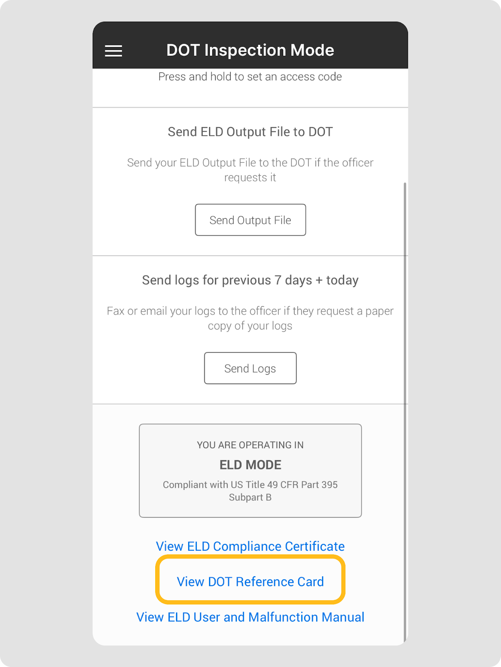Click the 'requests it' text line

[x=250, y=178]
